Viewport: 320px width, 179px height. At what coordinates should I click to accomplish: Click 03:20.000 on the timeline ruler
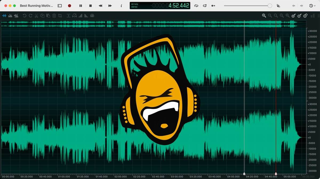pyautogui.click(x=195, y=177)
